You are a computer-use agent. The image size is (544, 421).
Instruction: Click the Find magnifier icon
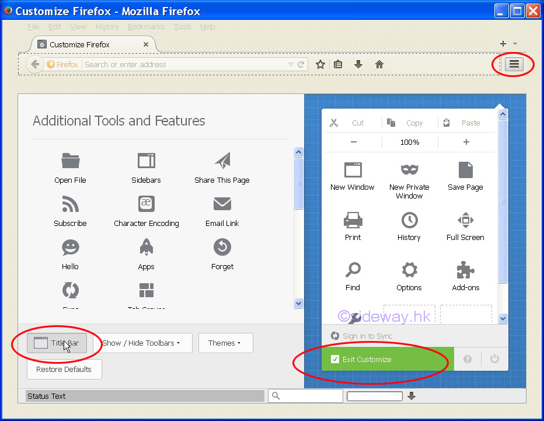coord(353,270)
